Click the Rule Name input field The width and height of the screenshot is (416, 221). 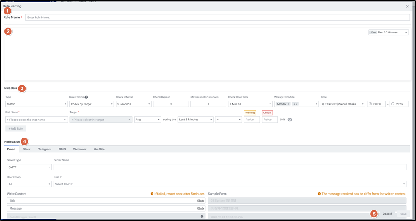[x=217, y=18]
